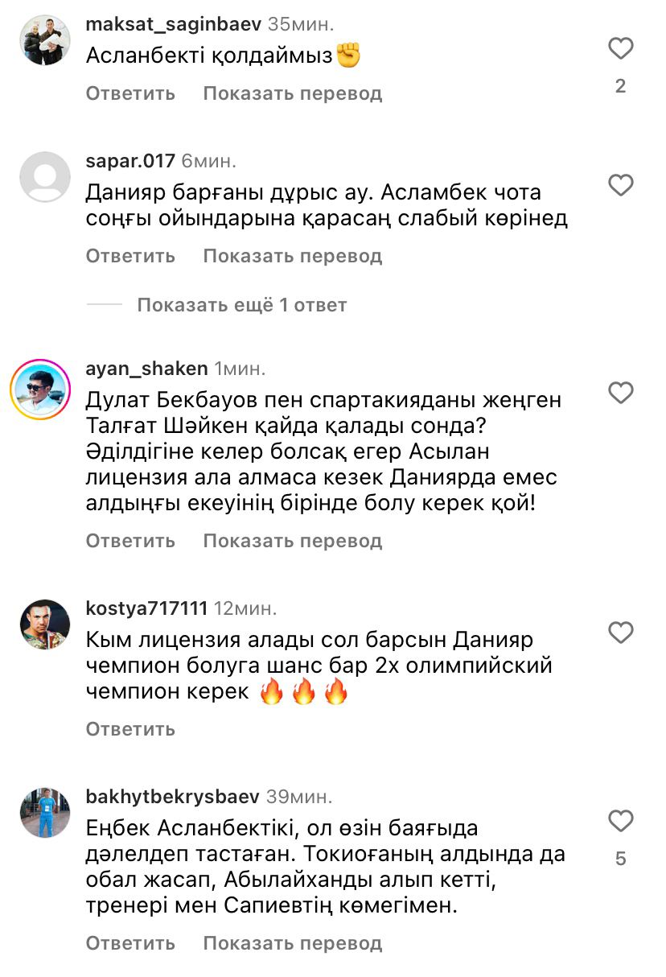Open kostya717111's profile picture
The image size is (666, 977).
(45, 624)
